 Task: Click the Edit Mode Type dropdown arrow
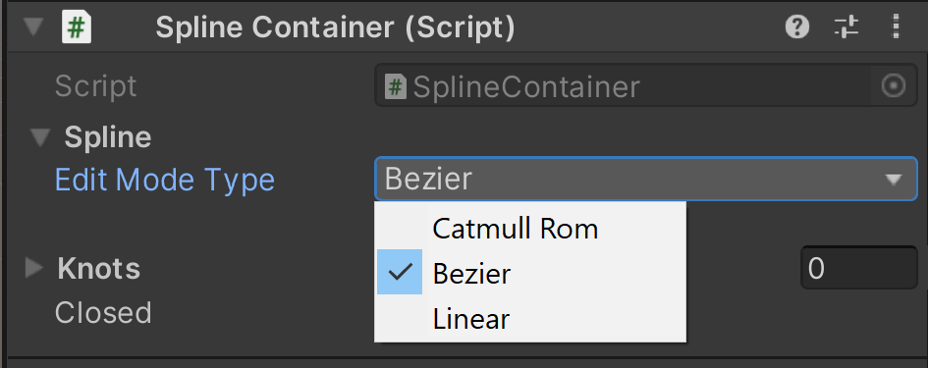(893, 180)
